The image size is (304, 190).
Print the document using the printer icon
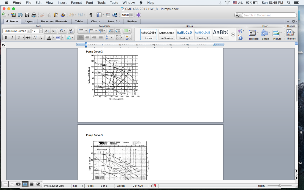[34, 15]
